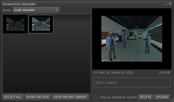Open the Show dropdown set to Last session

(36, 10)
